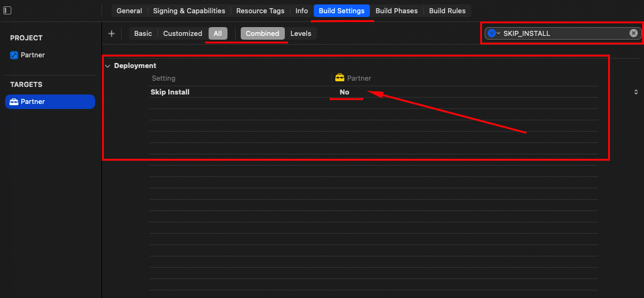Select the Build Settings tab

(x=342, y=11)
